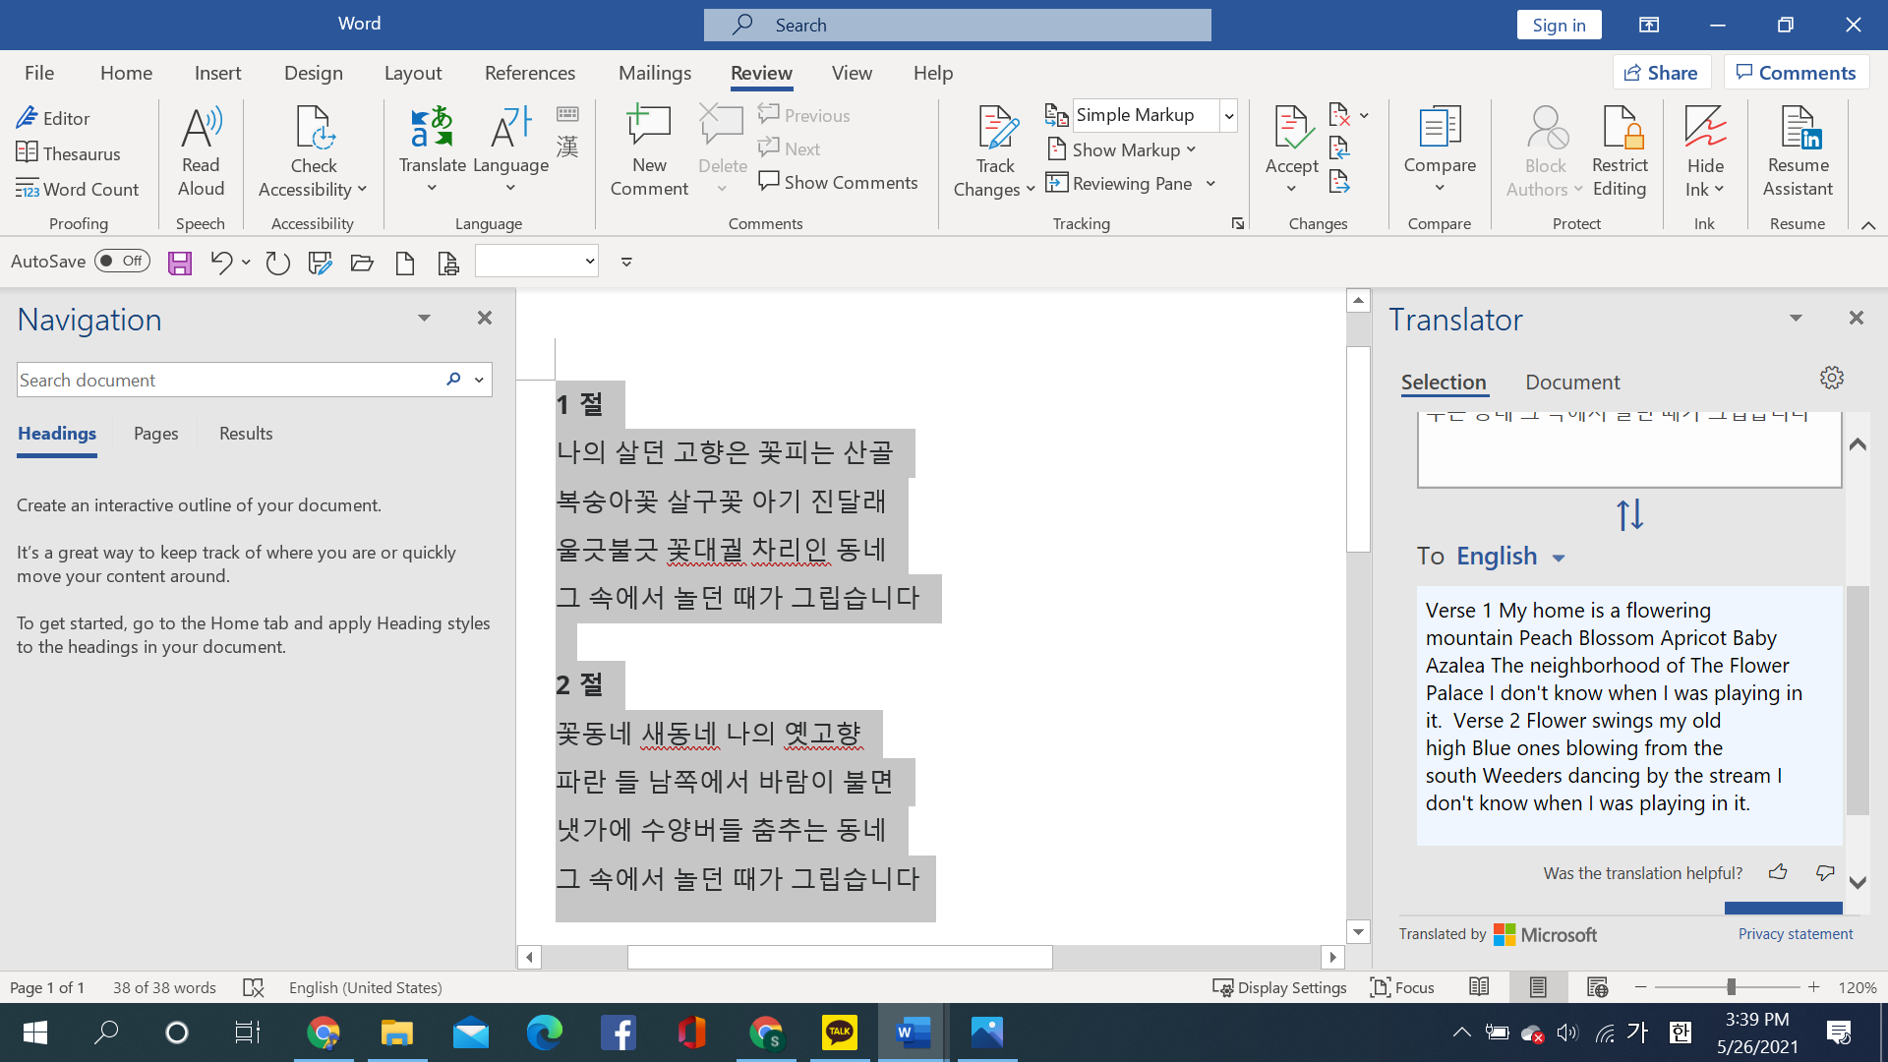Screen dimensions: 1888x1062
Task: Expand the Show Markup menu
Action: [1122, 149]
